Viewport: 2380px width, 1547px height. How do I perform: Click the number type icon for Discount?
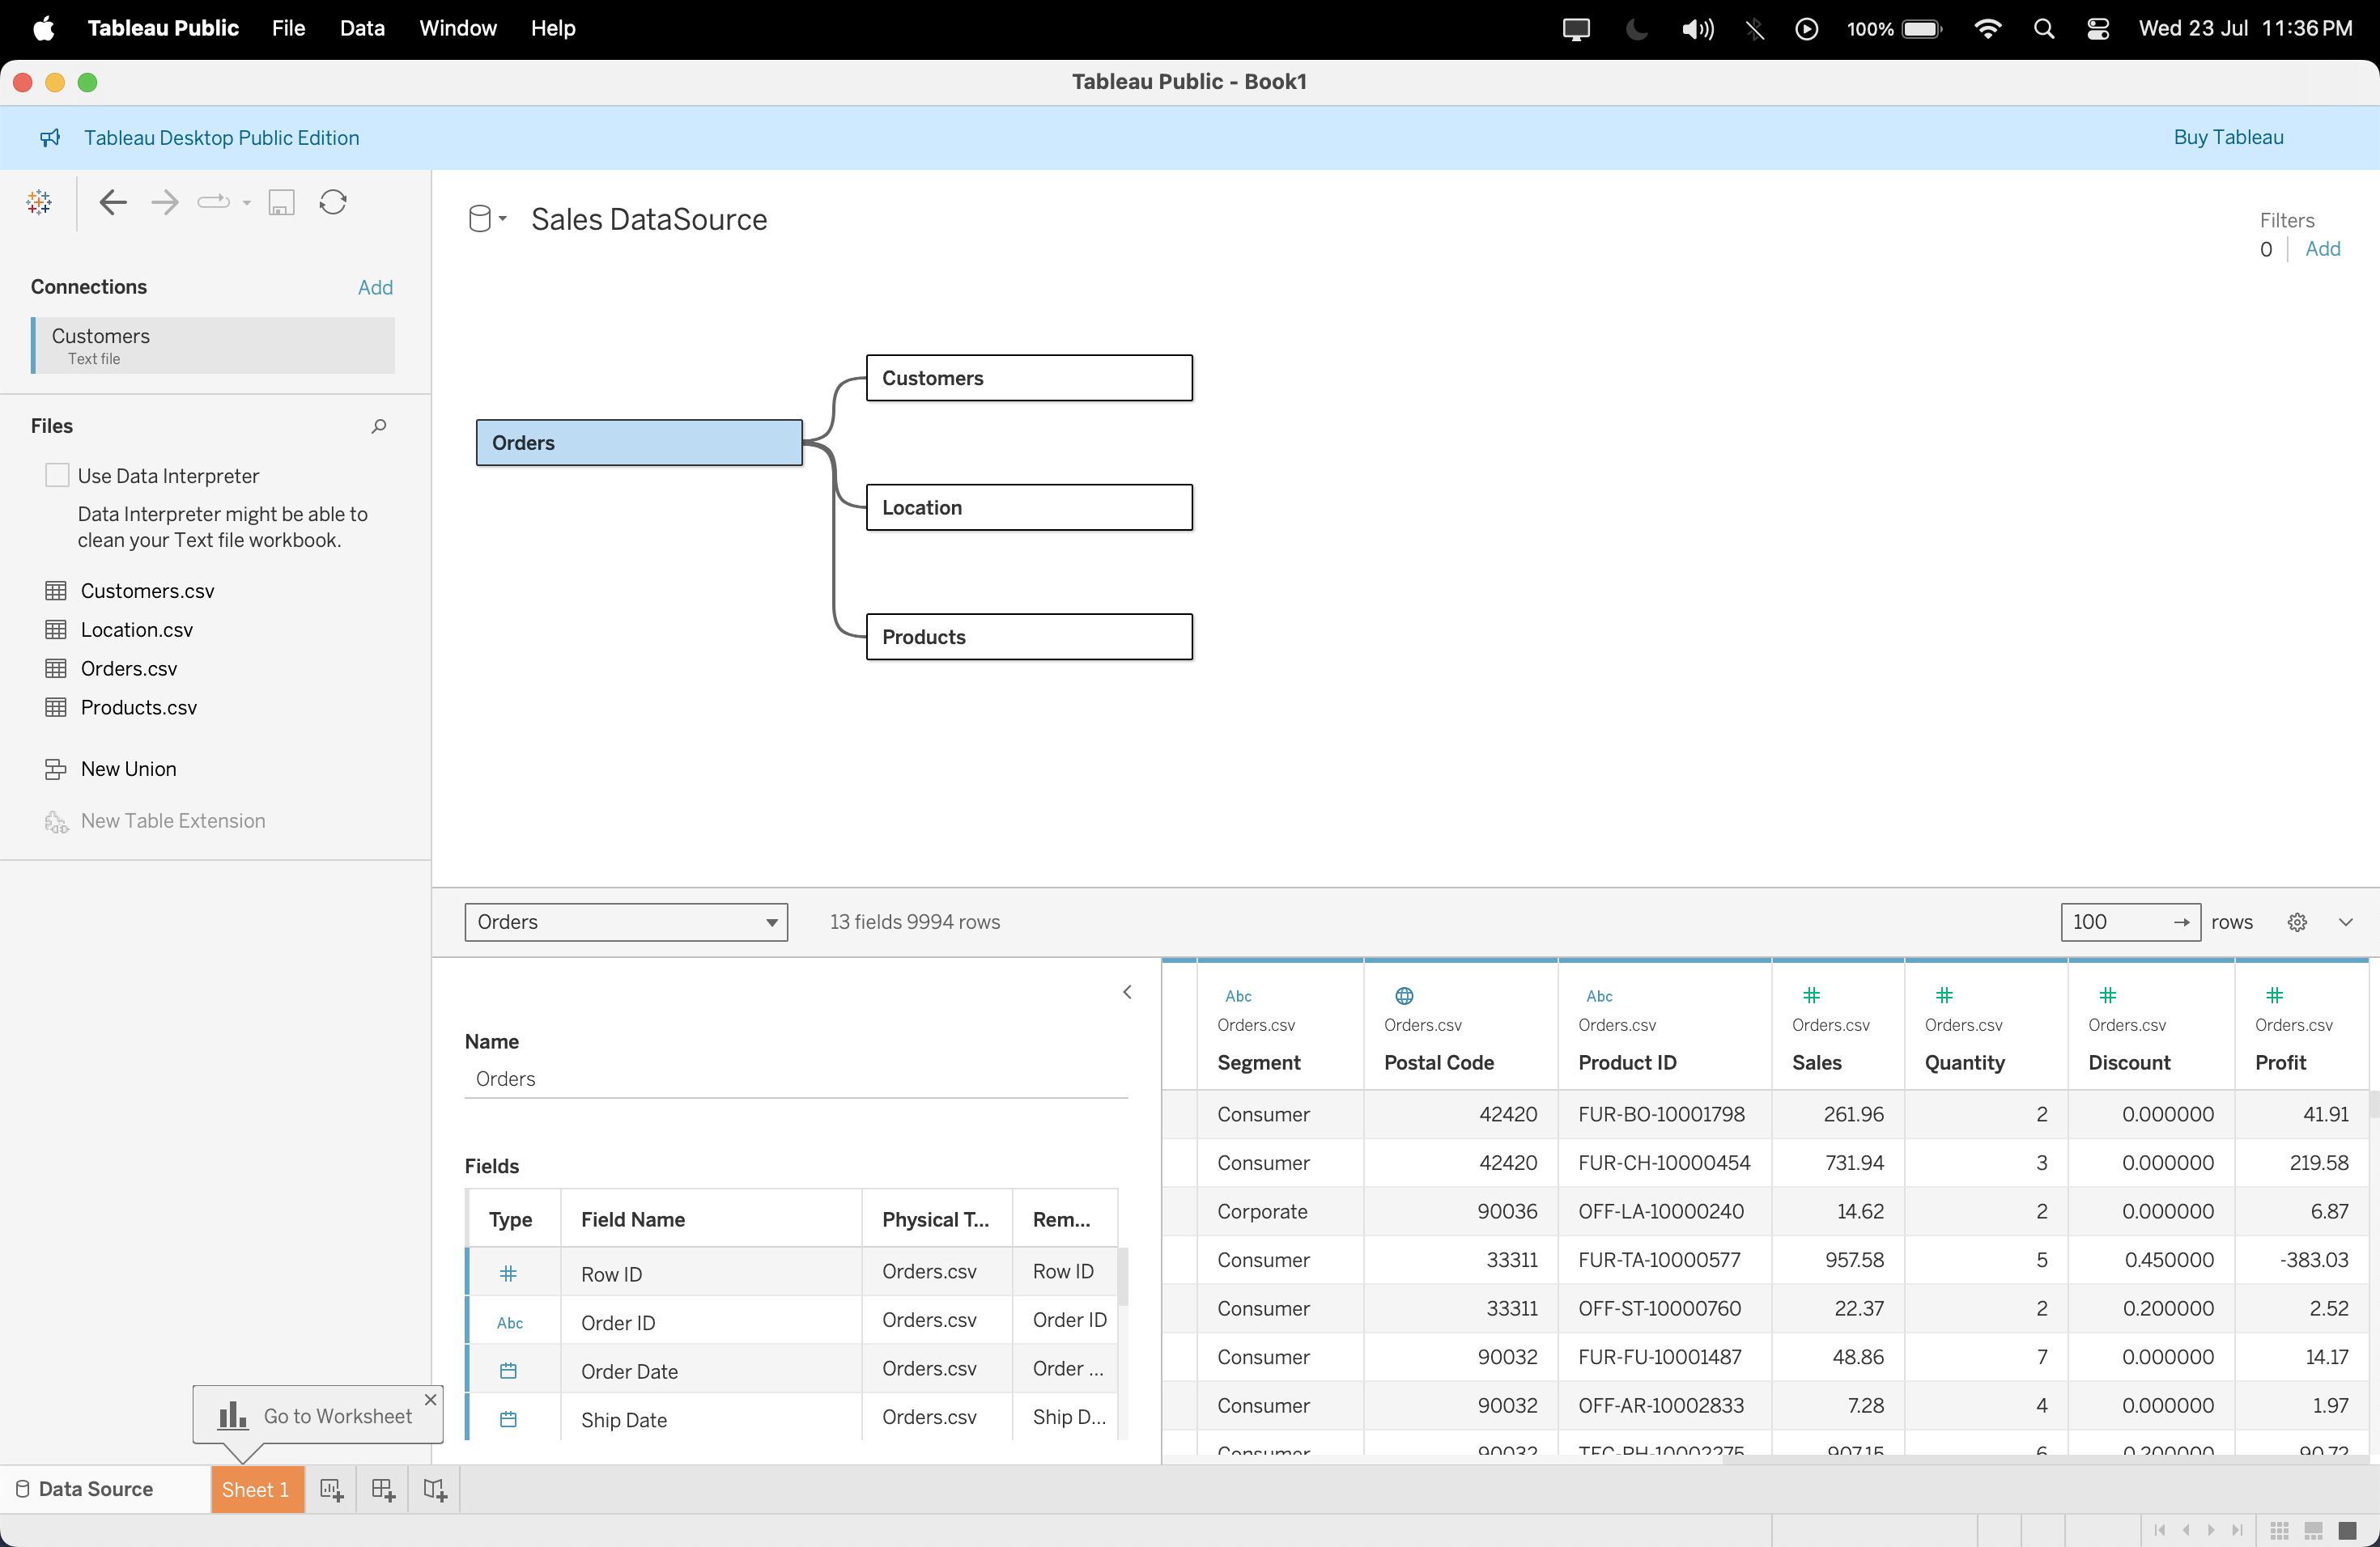coord(2108,995)
